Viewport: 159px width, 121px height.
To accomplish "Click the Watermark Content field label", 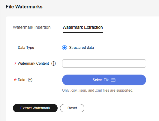I will pos(33,63).
